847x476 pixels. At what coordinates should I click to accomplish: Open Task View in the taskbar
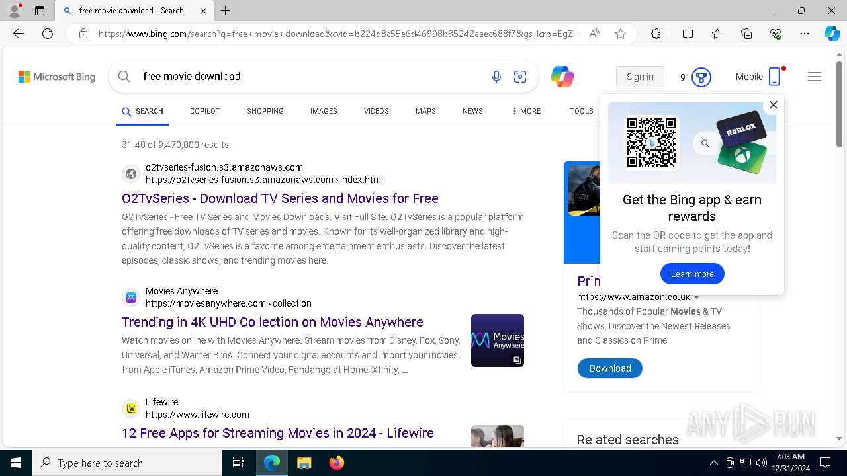[x=238, y=463]
